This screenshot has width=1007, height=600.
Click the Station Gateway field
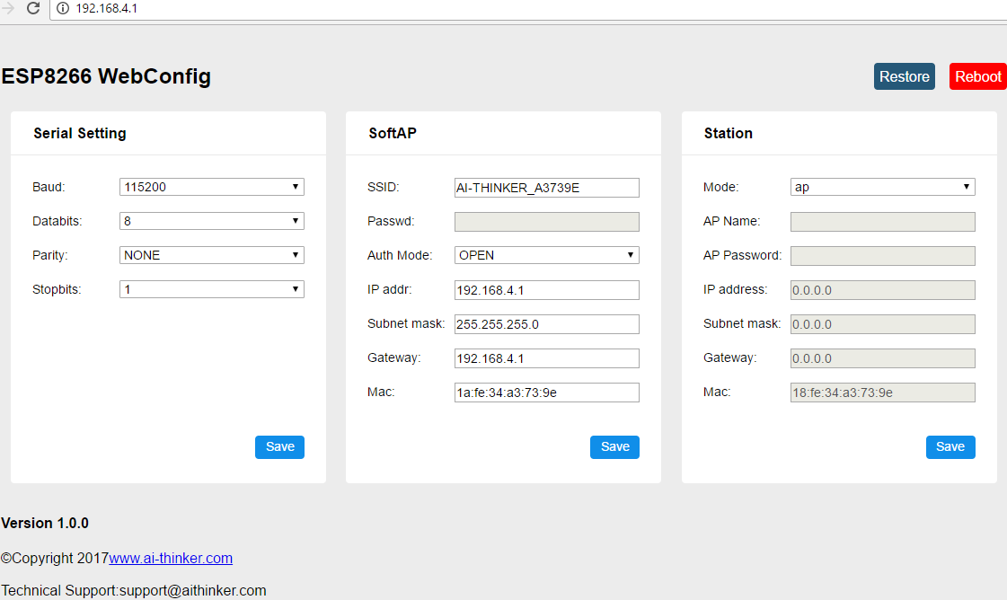[x=883, y=357]
